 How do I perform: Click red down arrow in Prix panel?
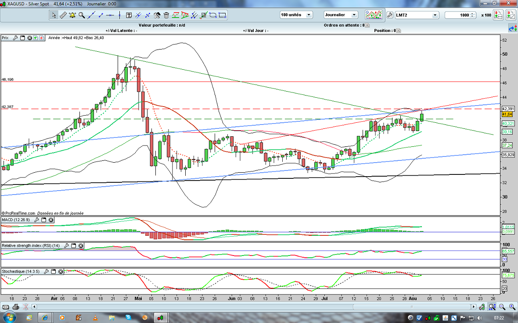click(x=41, y=38)
